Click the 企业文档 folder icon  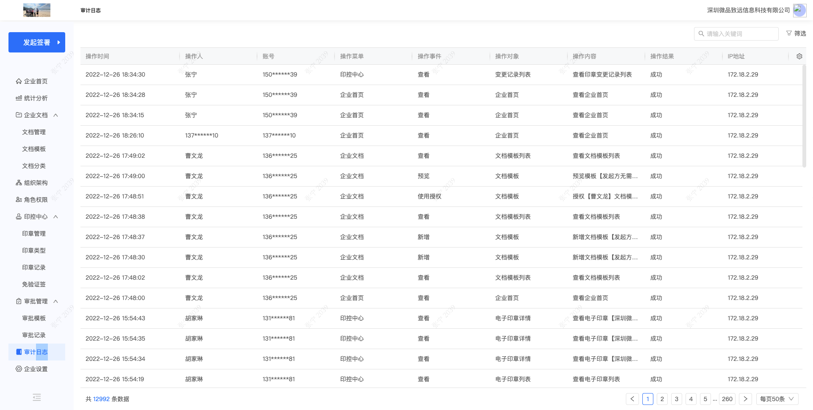19,115
